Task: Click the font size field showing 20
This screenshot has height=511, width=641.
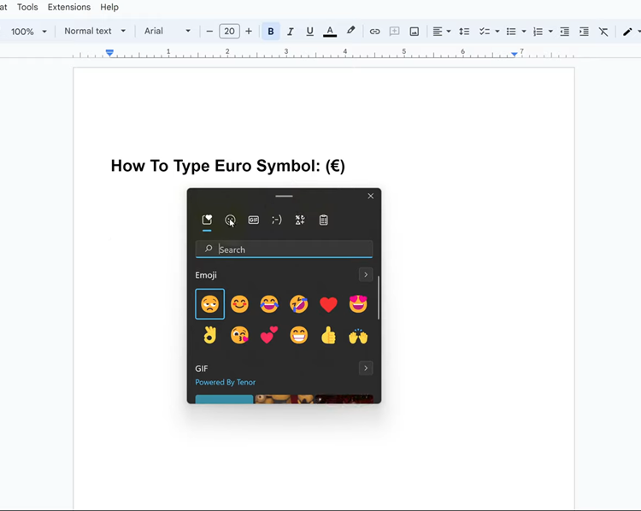Action: click(x=229, y=32)
